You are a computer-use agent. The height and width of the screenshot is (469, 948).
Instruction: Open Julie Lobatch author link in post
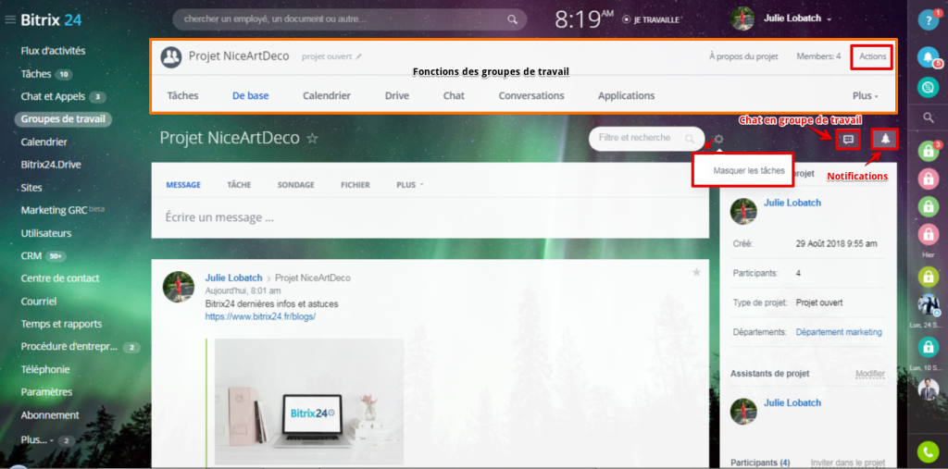pyautogui.click(x=234, y=278)
